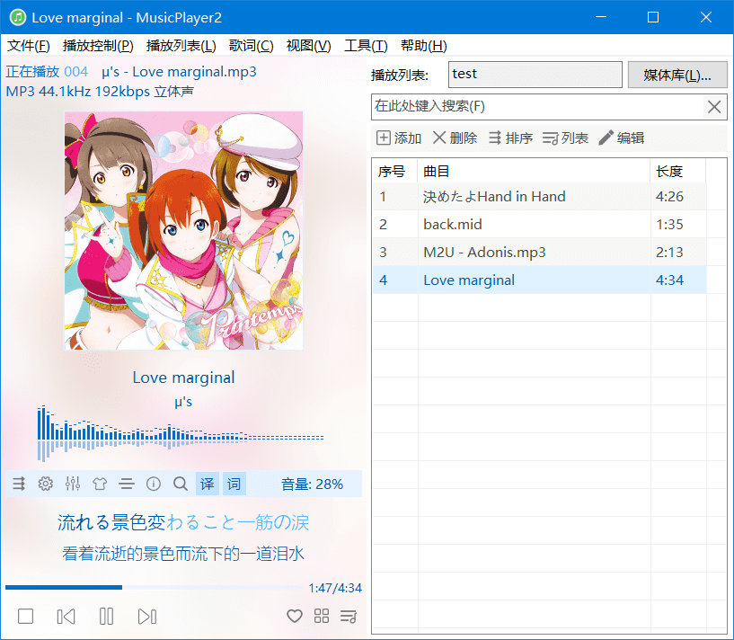Click the Printemps album cover art
This screenshot has width=734, height=640.
tap(183, 230)
